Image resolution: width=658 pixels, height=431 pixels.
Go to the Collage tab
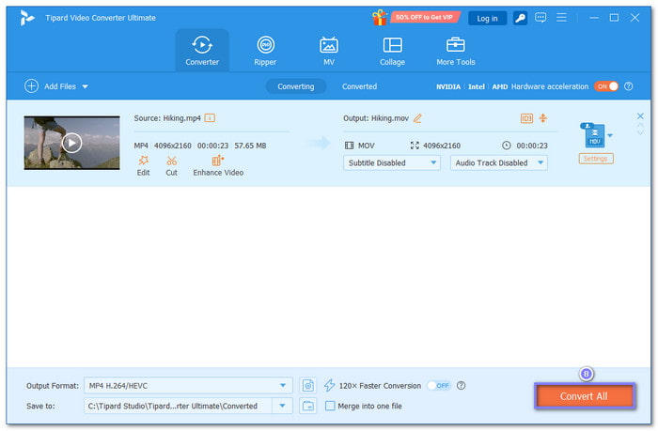(x=392, y=51)
